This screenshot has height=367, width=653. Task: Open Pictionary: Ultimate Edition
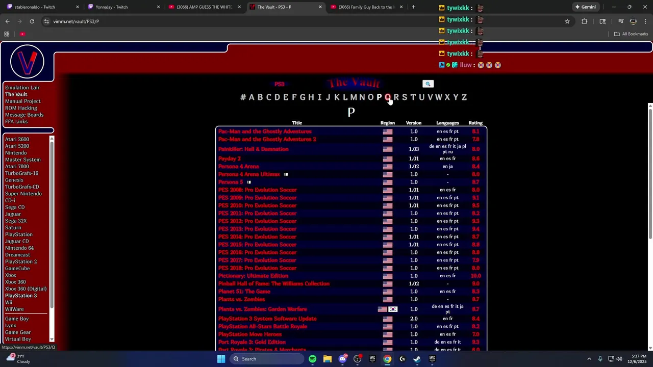tap(253, 276)
